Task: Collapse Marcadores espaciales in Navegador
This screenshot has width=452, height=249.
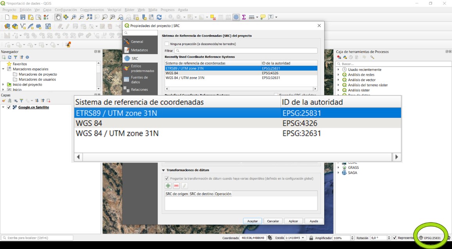Action: [3, 69]
